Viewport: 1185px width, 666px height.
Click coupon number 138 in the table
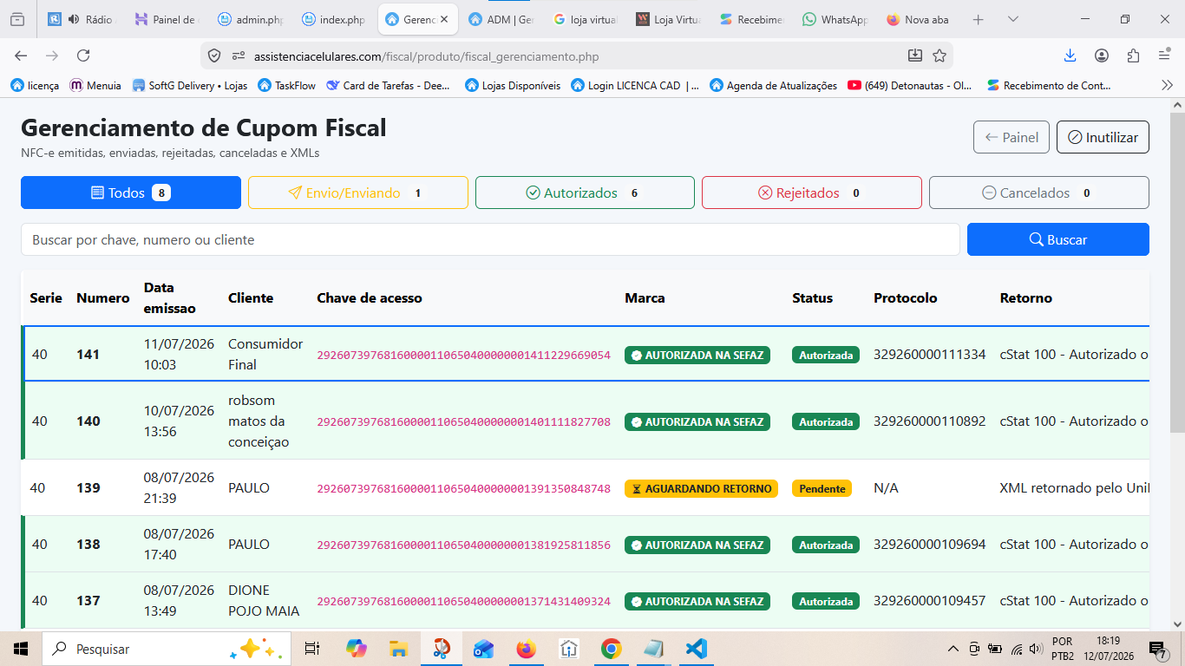click(88, 545)
